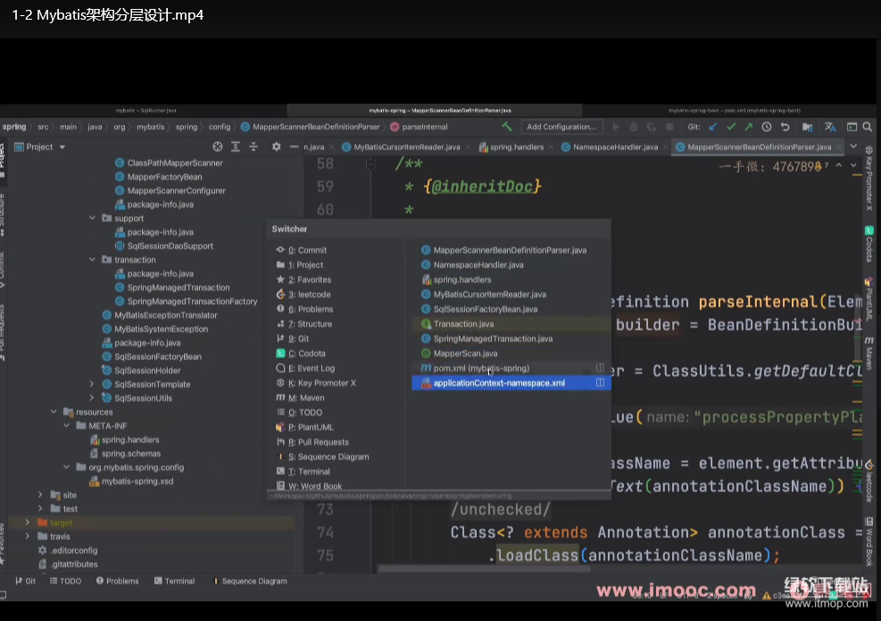Expand the target folder
Image resolution: width=881 pixels, height=621 pixels.
click(x=28, y=523)
